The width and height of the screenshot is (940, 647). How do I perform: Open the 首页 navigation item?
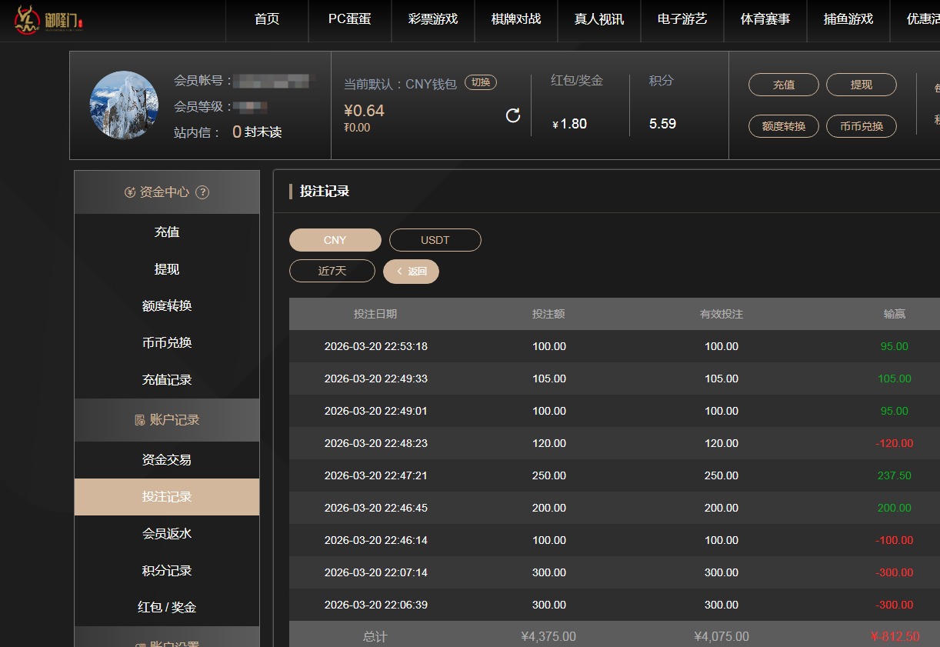[x=266, y=21]
